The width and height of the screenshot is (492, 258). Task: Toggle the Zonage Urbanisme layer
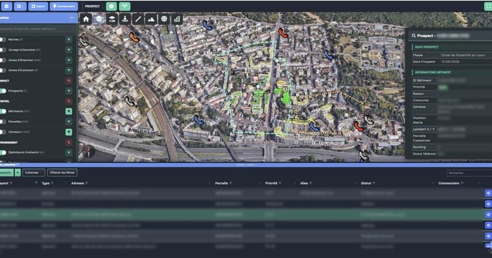[3, 50]
